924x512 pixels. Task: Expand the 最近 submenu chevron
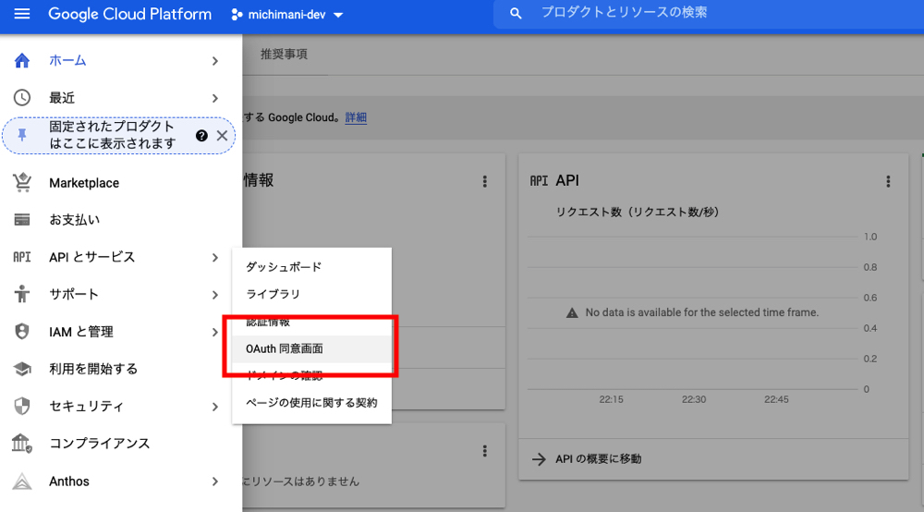[x=215, y=98]
